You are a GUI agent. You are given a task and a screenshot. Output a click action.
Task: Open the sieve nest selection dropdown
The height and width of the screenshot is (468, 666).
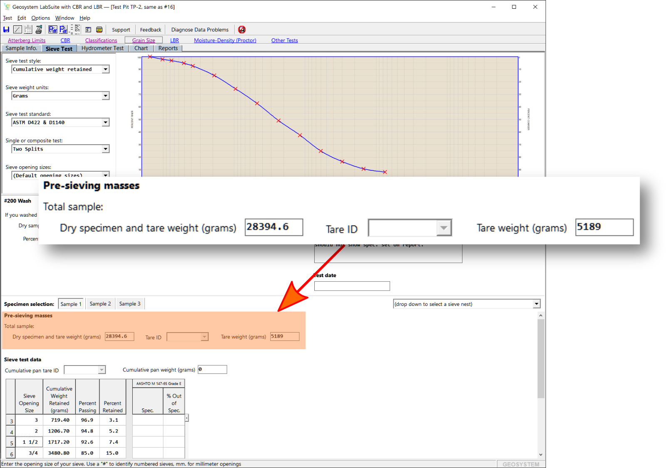click(x=537, y=304)
